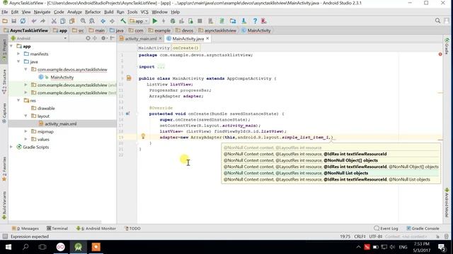
Task: Open the Terminal tool window
Action: 57,229
